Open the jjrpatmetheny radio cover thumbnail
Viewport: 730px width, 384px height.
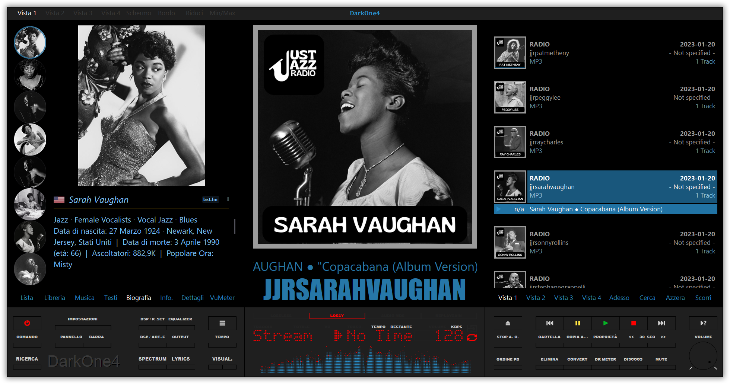[x=510, y=52]
